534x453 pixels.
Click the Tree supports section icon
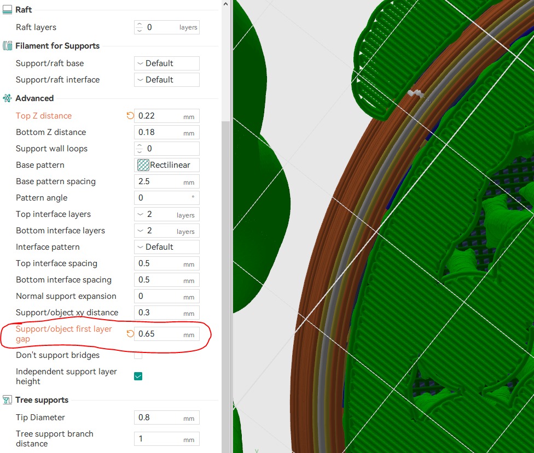7,400
